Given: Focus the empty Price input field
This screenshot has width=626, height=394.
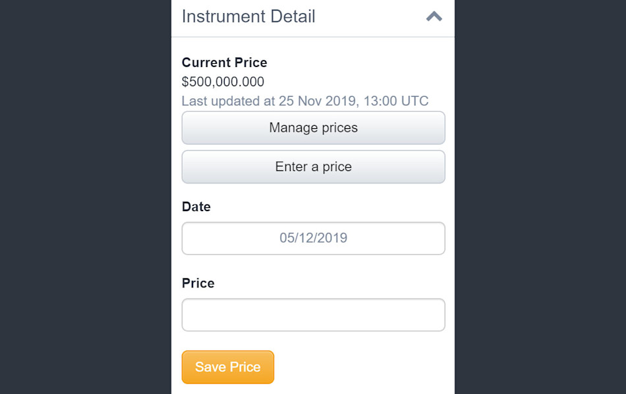Looking at the screenshot, I should [313, 315].
